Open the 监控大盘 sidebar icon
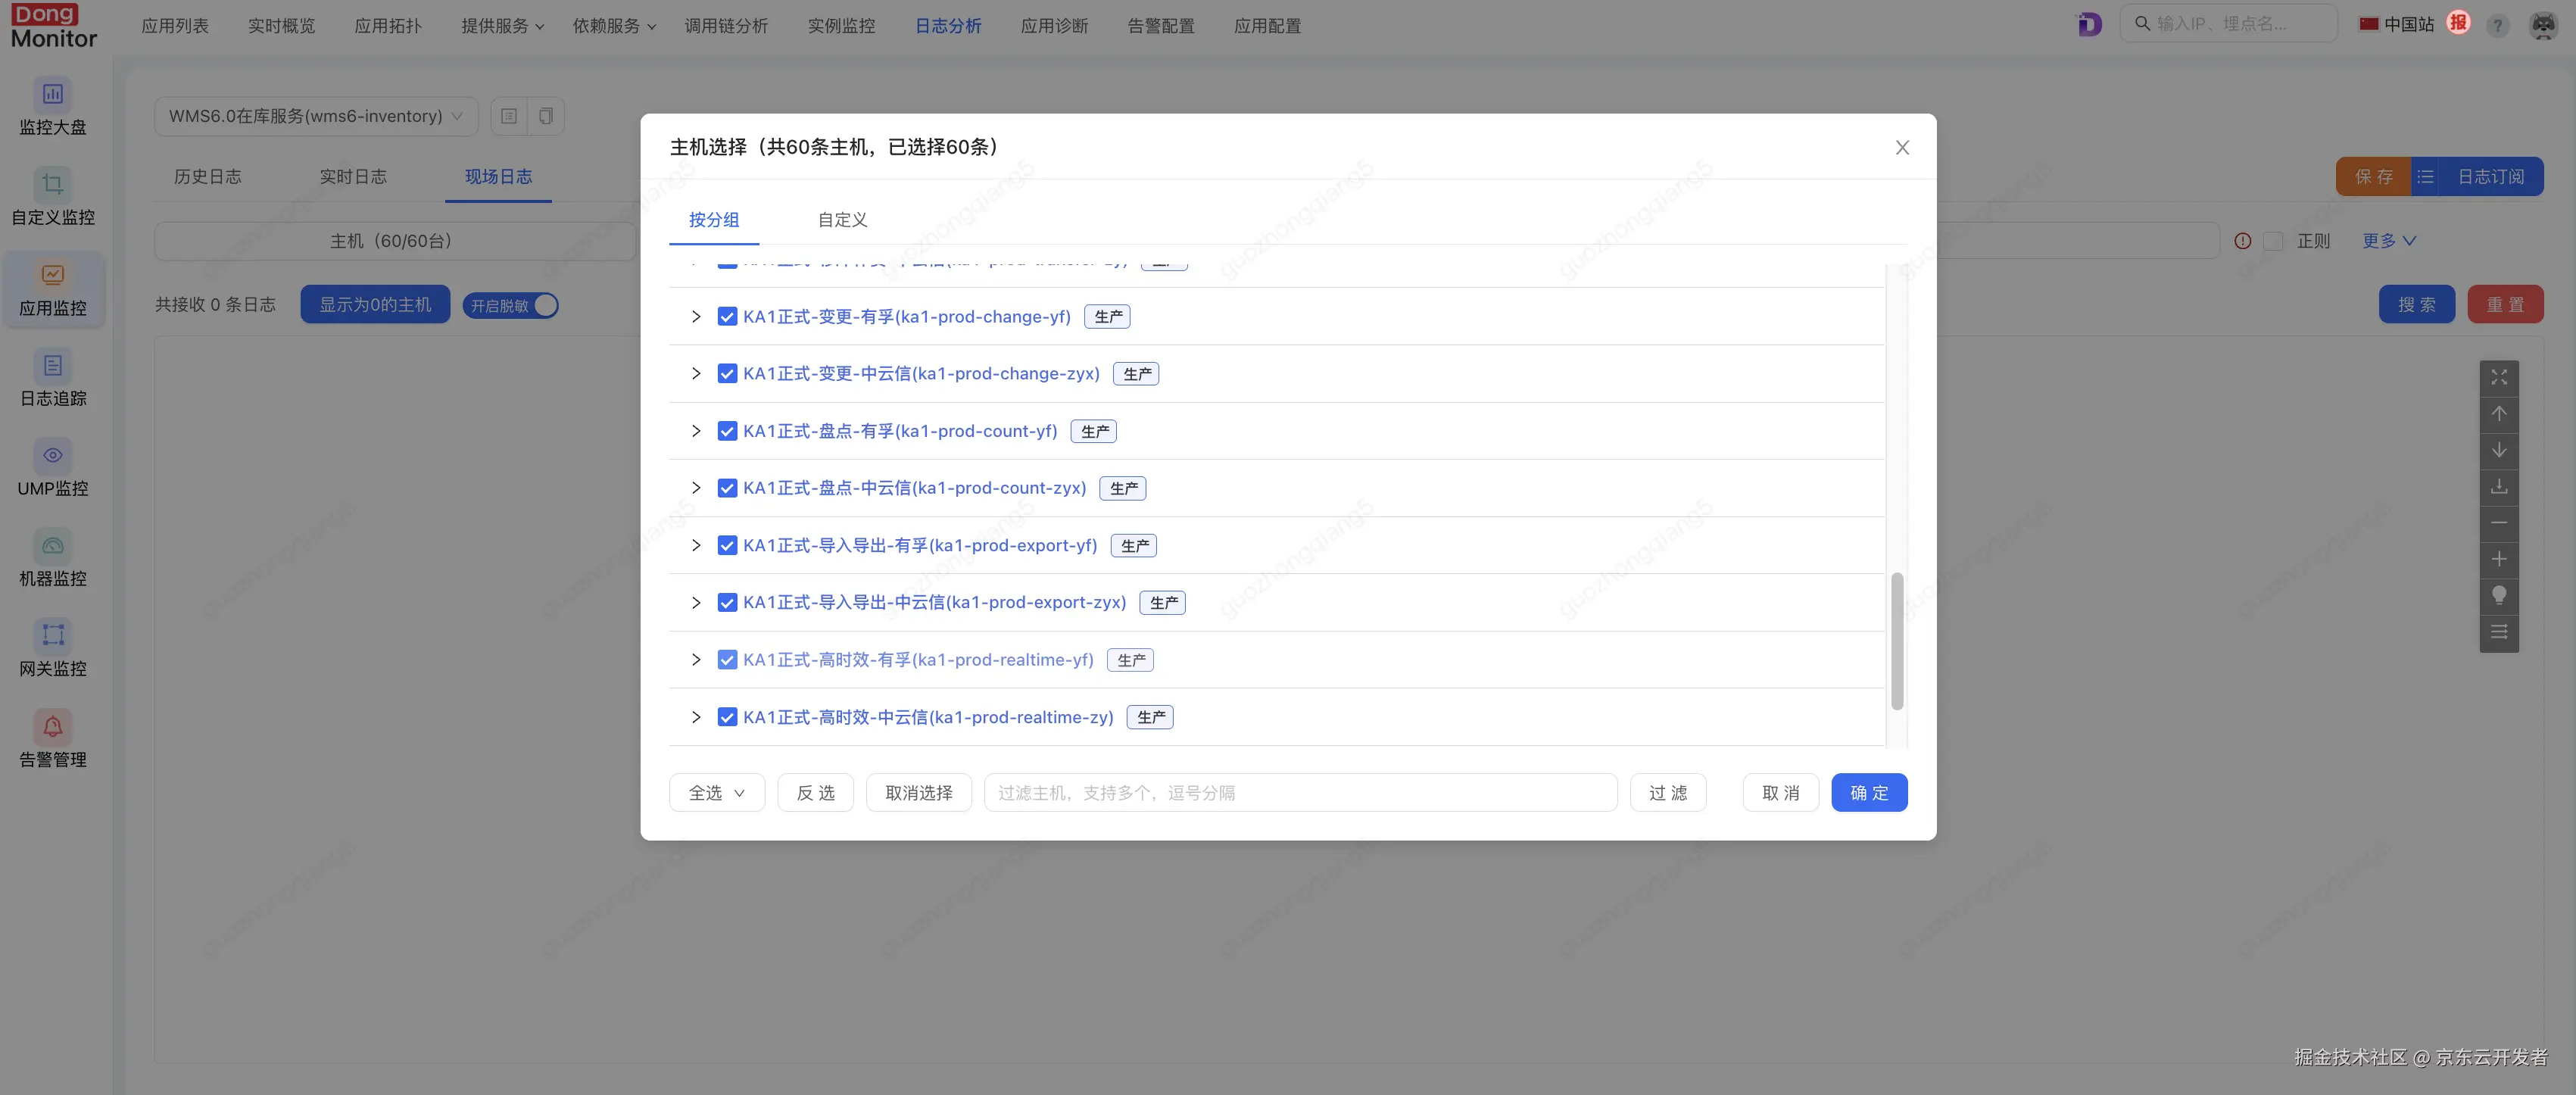Screen dimensions: 2576x1095 click(52, 94)
